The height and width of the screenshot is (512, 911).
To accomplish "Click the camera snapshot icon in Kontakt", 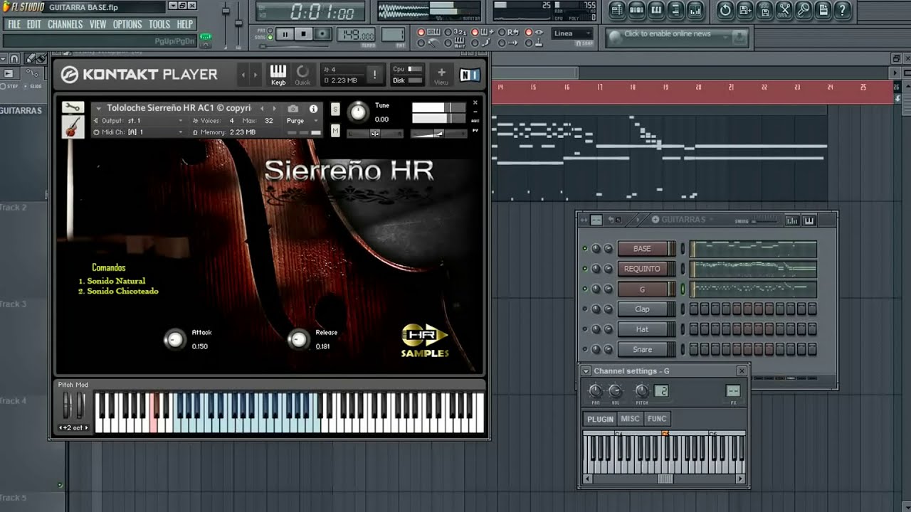I will coord(294,108).
